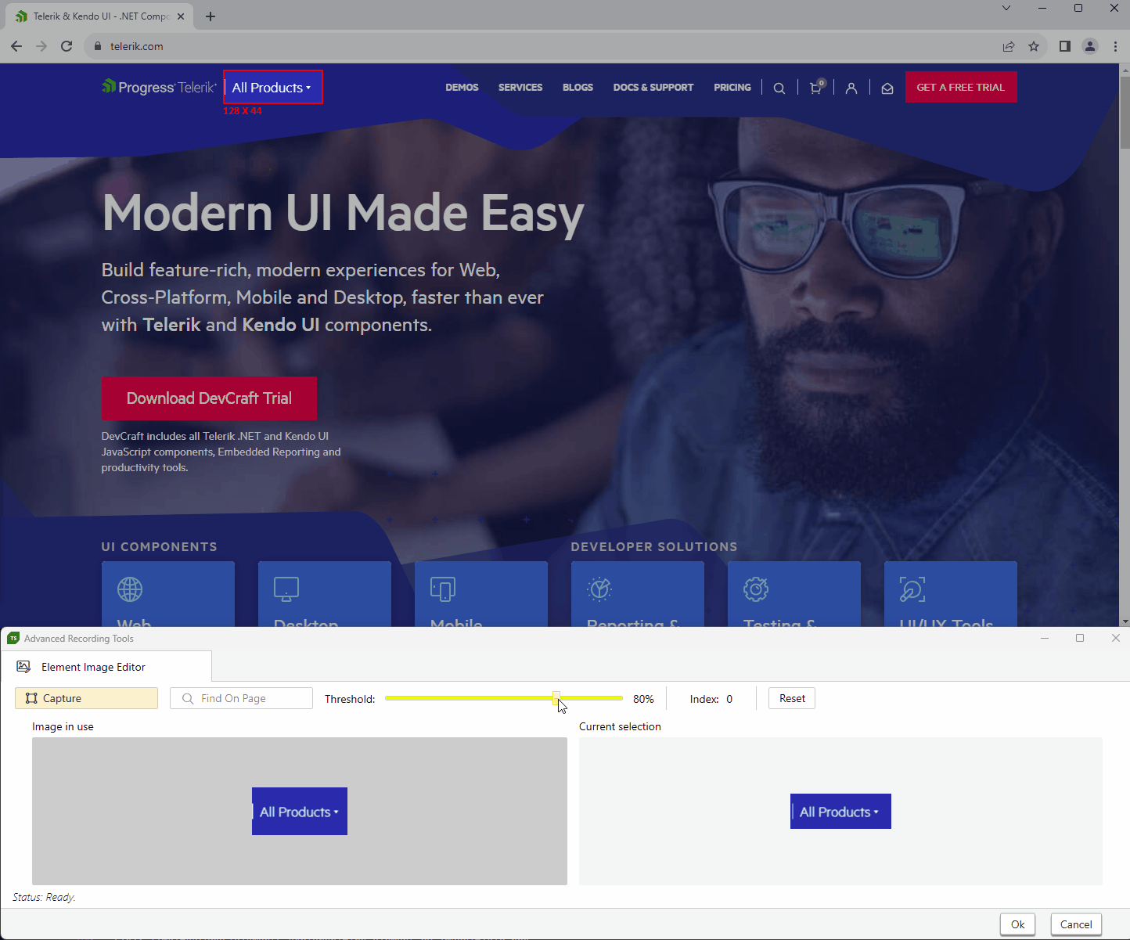Click the address bar URL telerik.com
Viewport: 1130px width, 940px height.
coord(137,46)
